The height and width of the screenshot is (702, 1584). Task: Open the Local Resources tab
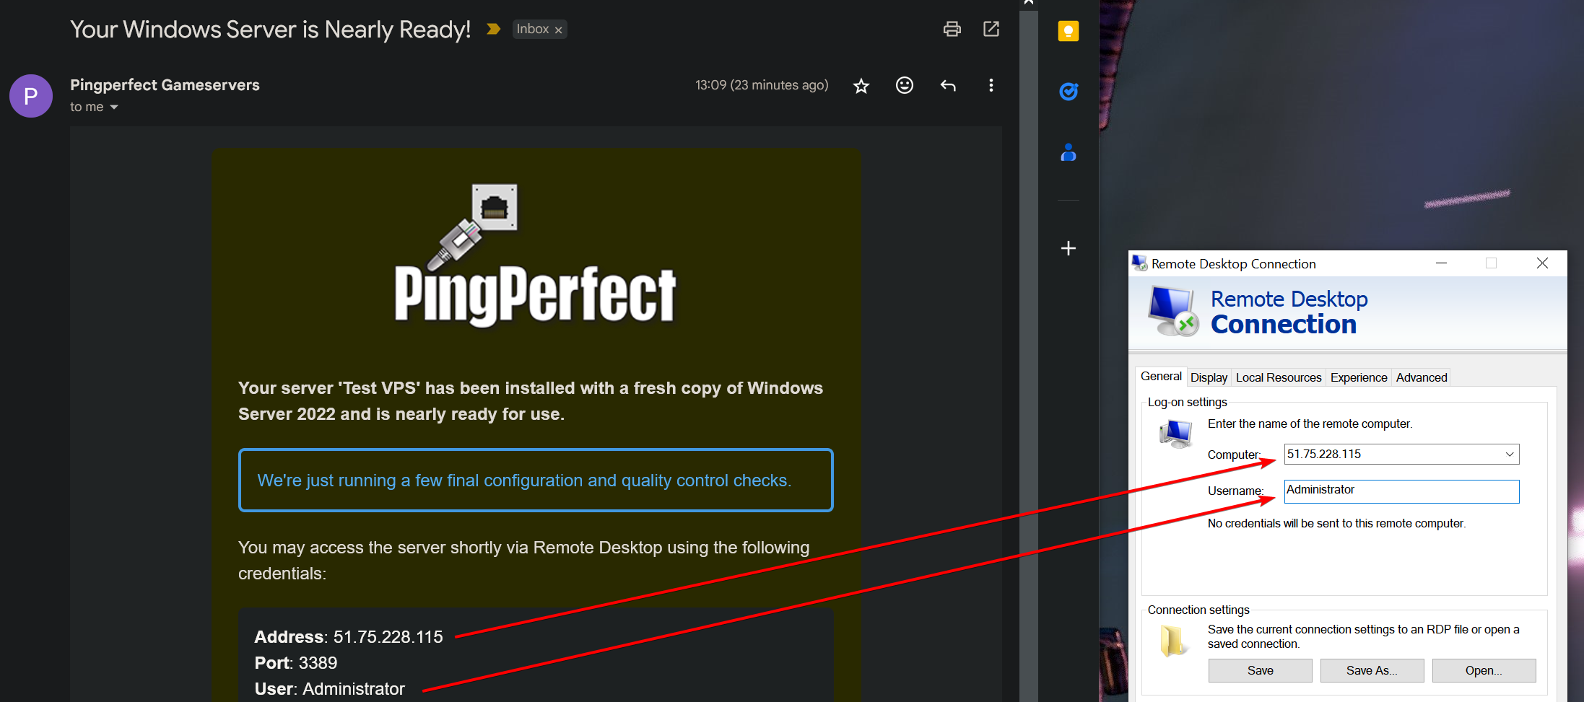pyautogui.click(x=1278, y=377)
